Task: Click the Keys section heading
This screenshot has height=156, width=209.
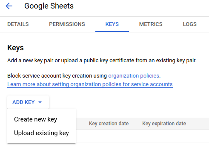Action: coord(15,48)
